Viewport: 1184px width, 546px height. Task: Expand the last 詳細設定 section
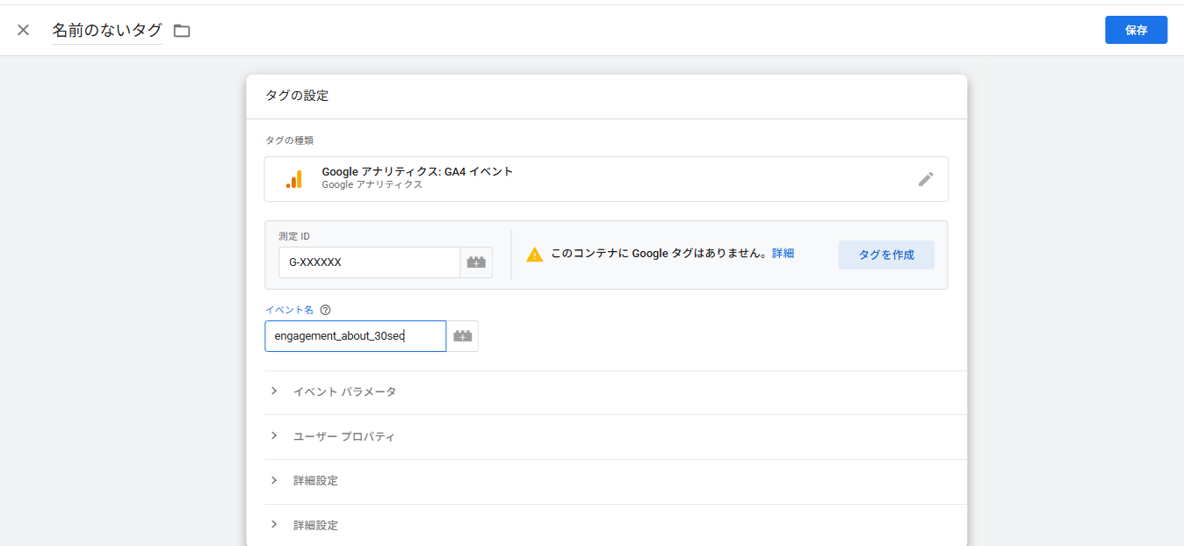(615, 525)
